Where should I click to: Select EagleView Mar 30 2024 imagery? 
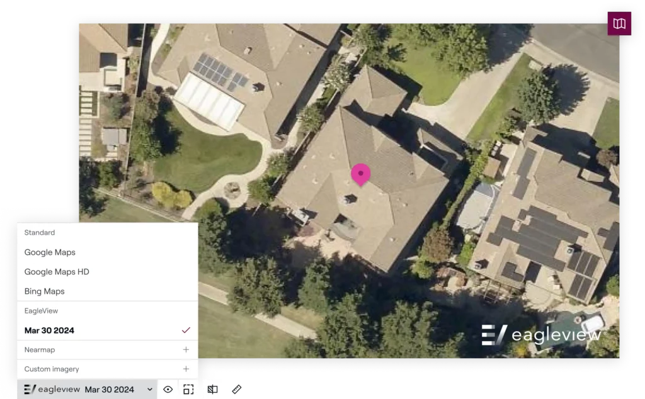point(107,330)
